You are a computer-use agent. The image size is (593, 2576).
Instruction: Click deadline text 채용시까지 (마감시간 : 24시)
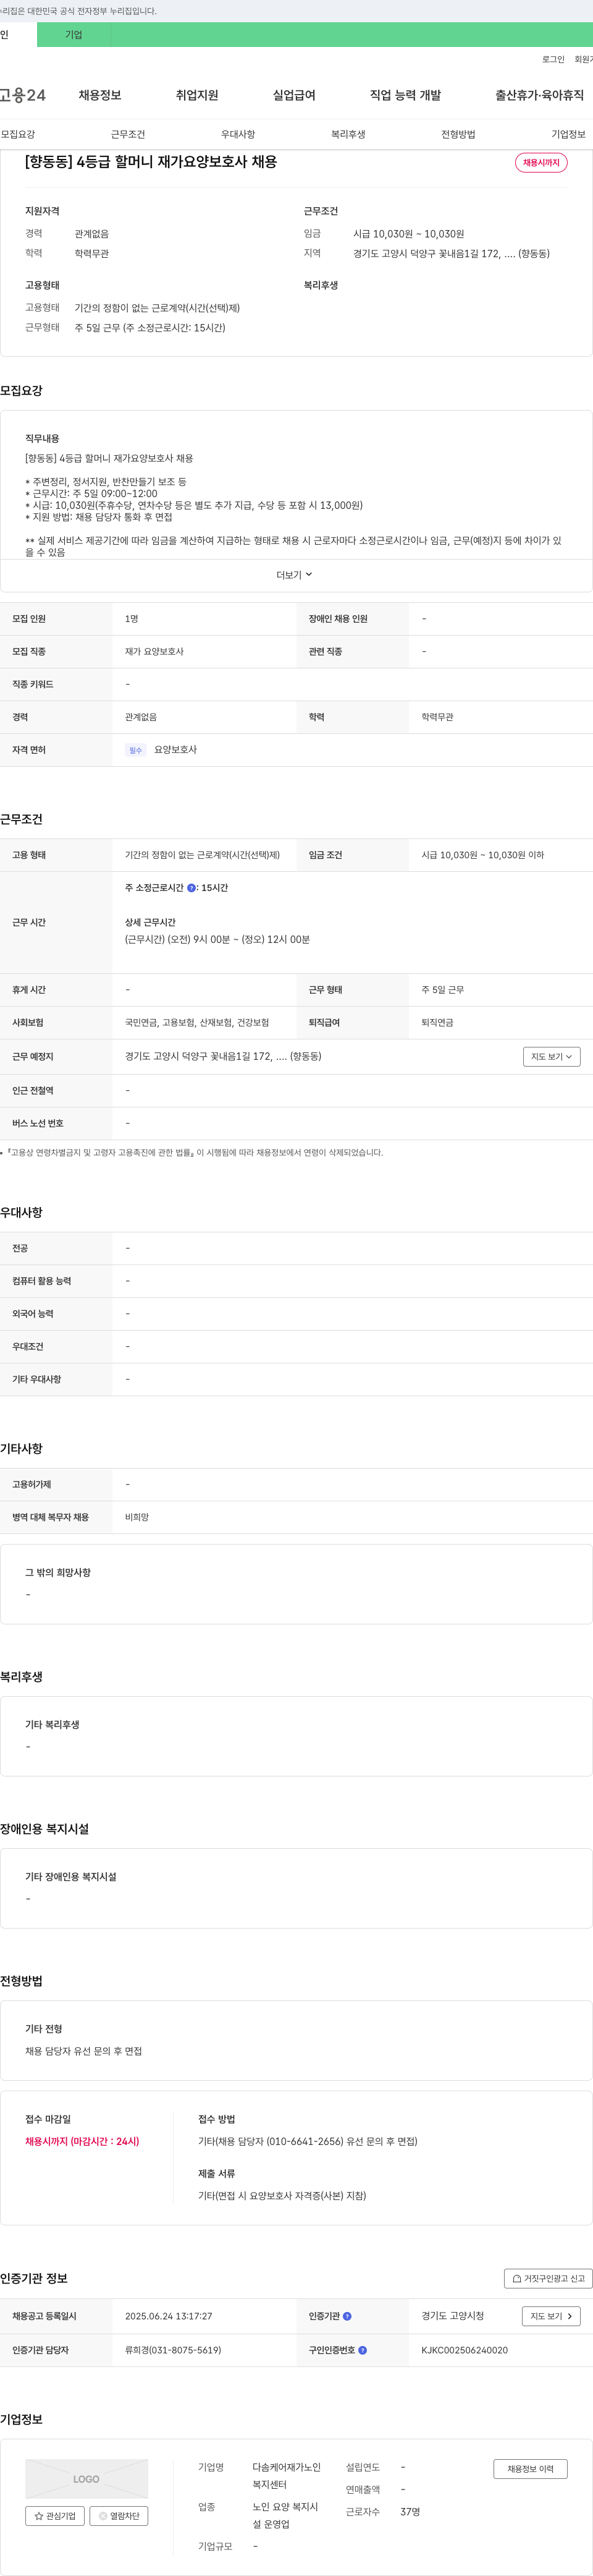[x=82, y=2141]
